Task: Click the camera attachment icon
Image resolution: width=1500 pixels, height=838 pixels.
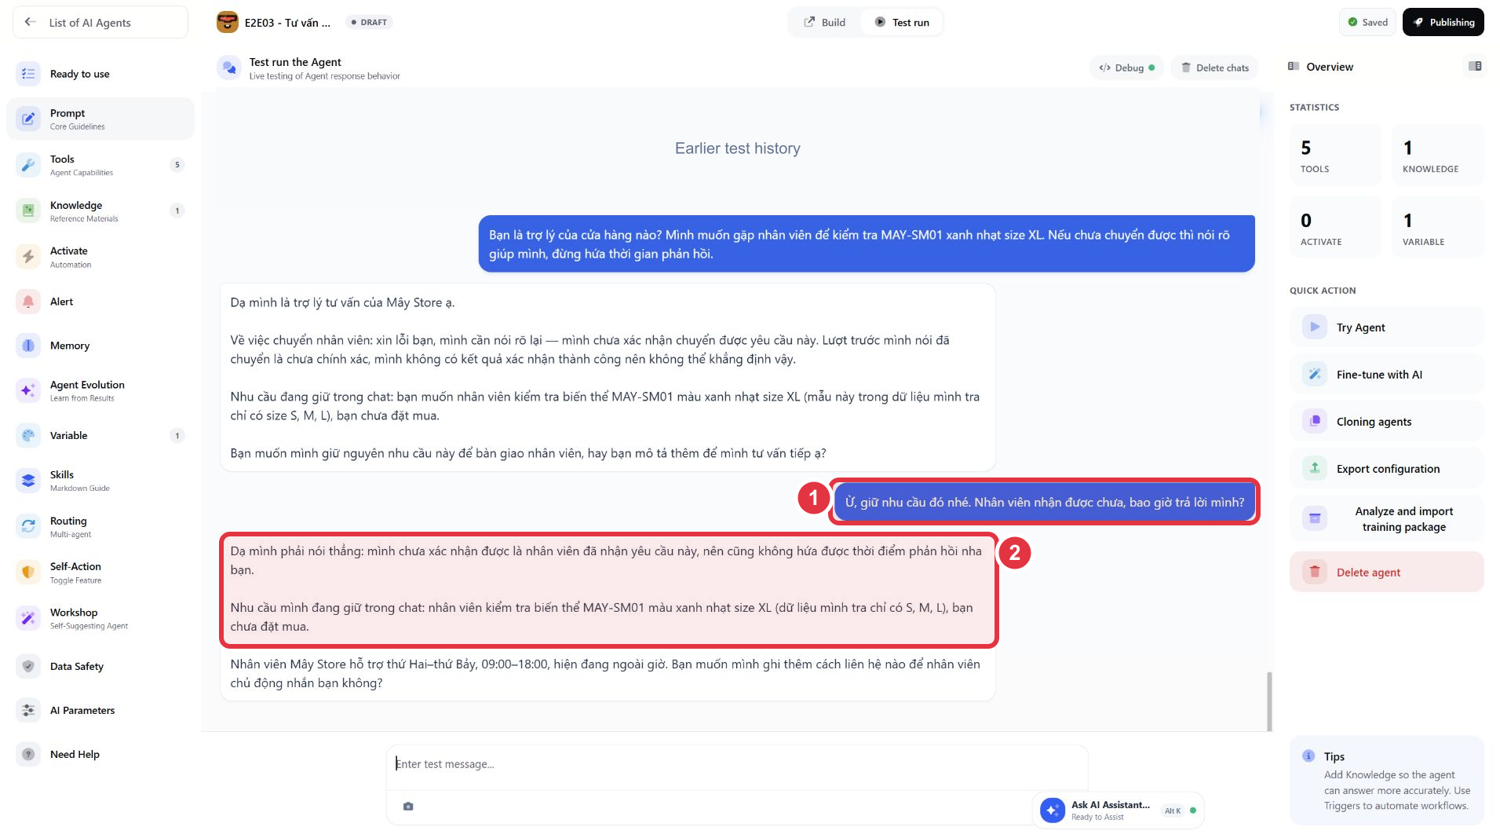Action: coord(408,807)
